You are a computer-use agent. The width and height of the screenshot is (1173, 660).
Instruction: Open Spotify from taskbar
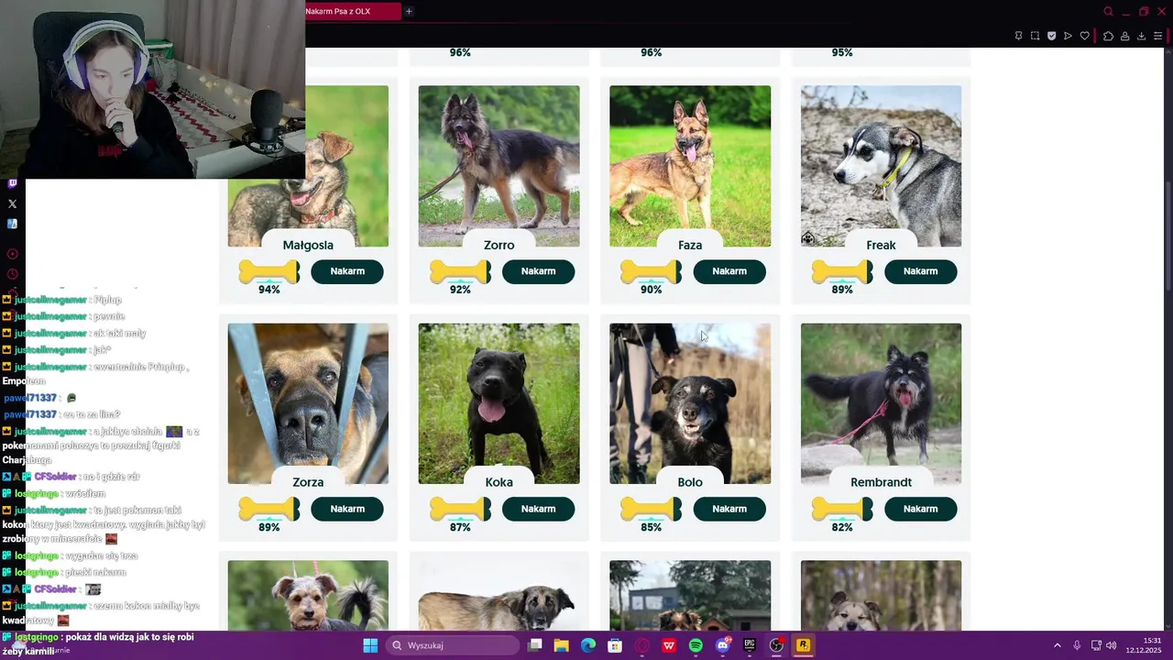(x=696, y=645)
